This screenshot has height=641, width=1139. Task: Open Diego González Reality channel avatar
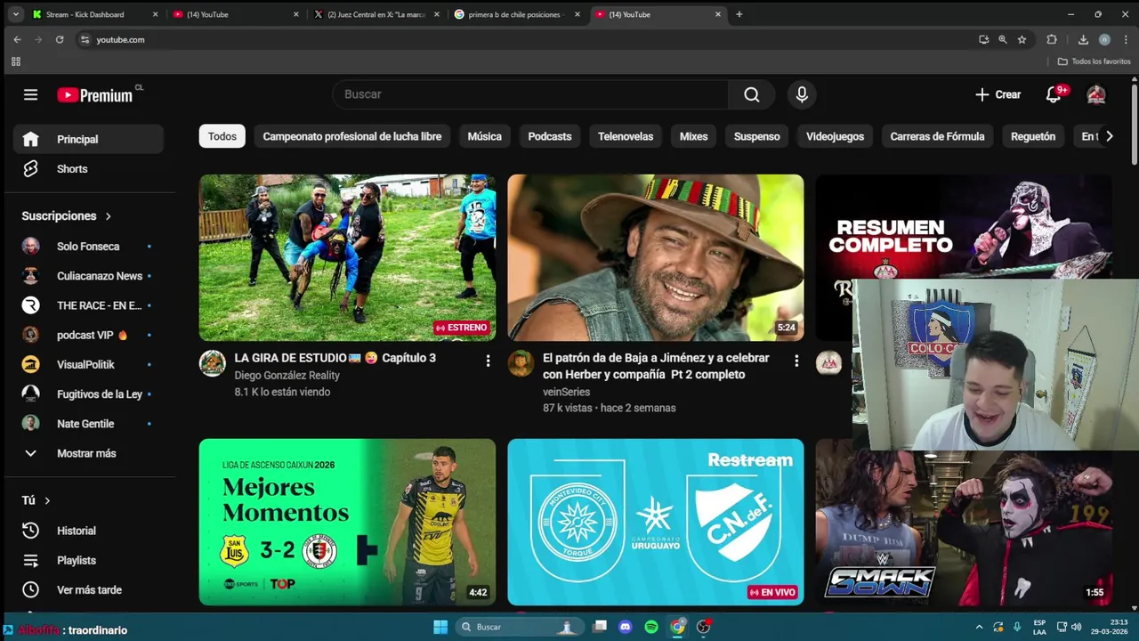[212, 363]
